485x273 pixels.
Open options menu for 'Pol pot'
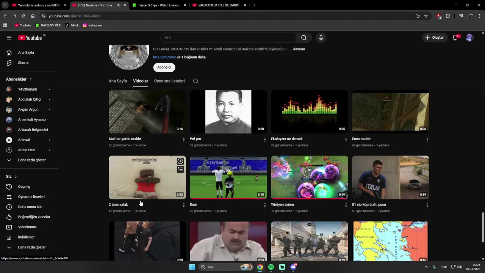pyautogui.click(x=265, y=140)
